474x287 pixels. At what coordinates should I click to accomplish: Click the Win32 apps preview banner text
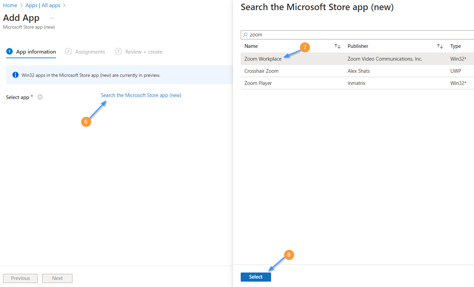[91, 75]
